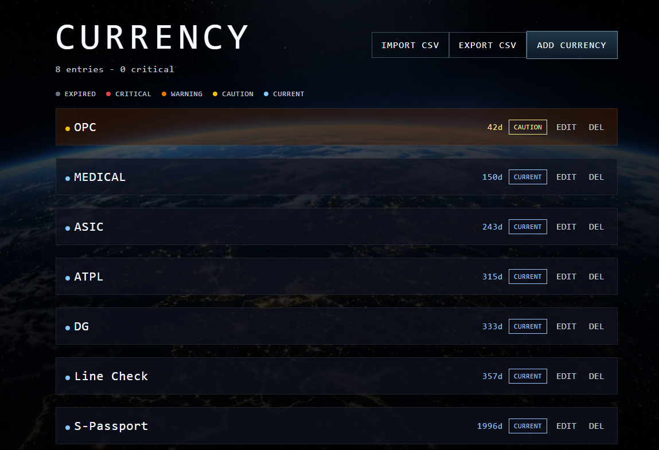Click the CRITICAL legend label
659x450 pixels.
(x=133, y=94)
